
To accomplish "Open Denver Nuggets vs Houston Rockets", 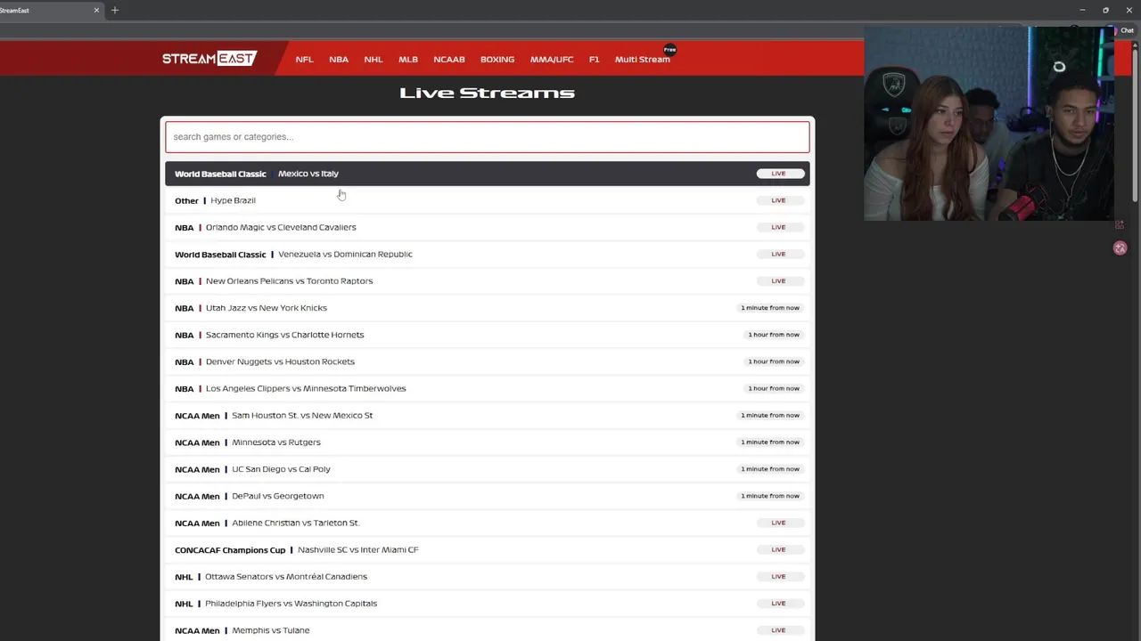I will point(488,361).
